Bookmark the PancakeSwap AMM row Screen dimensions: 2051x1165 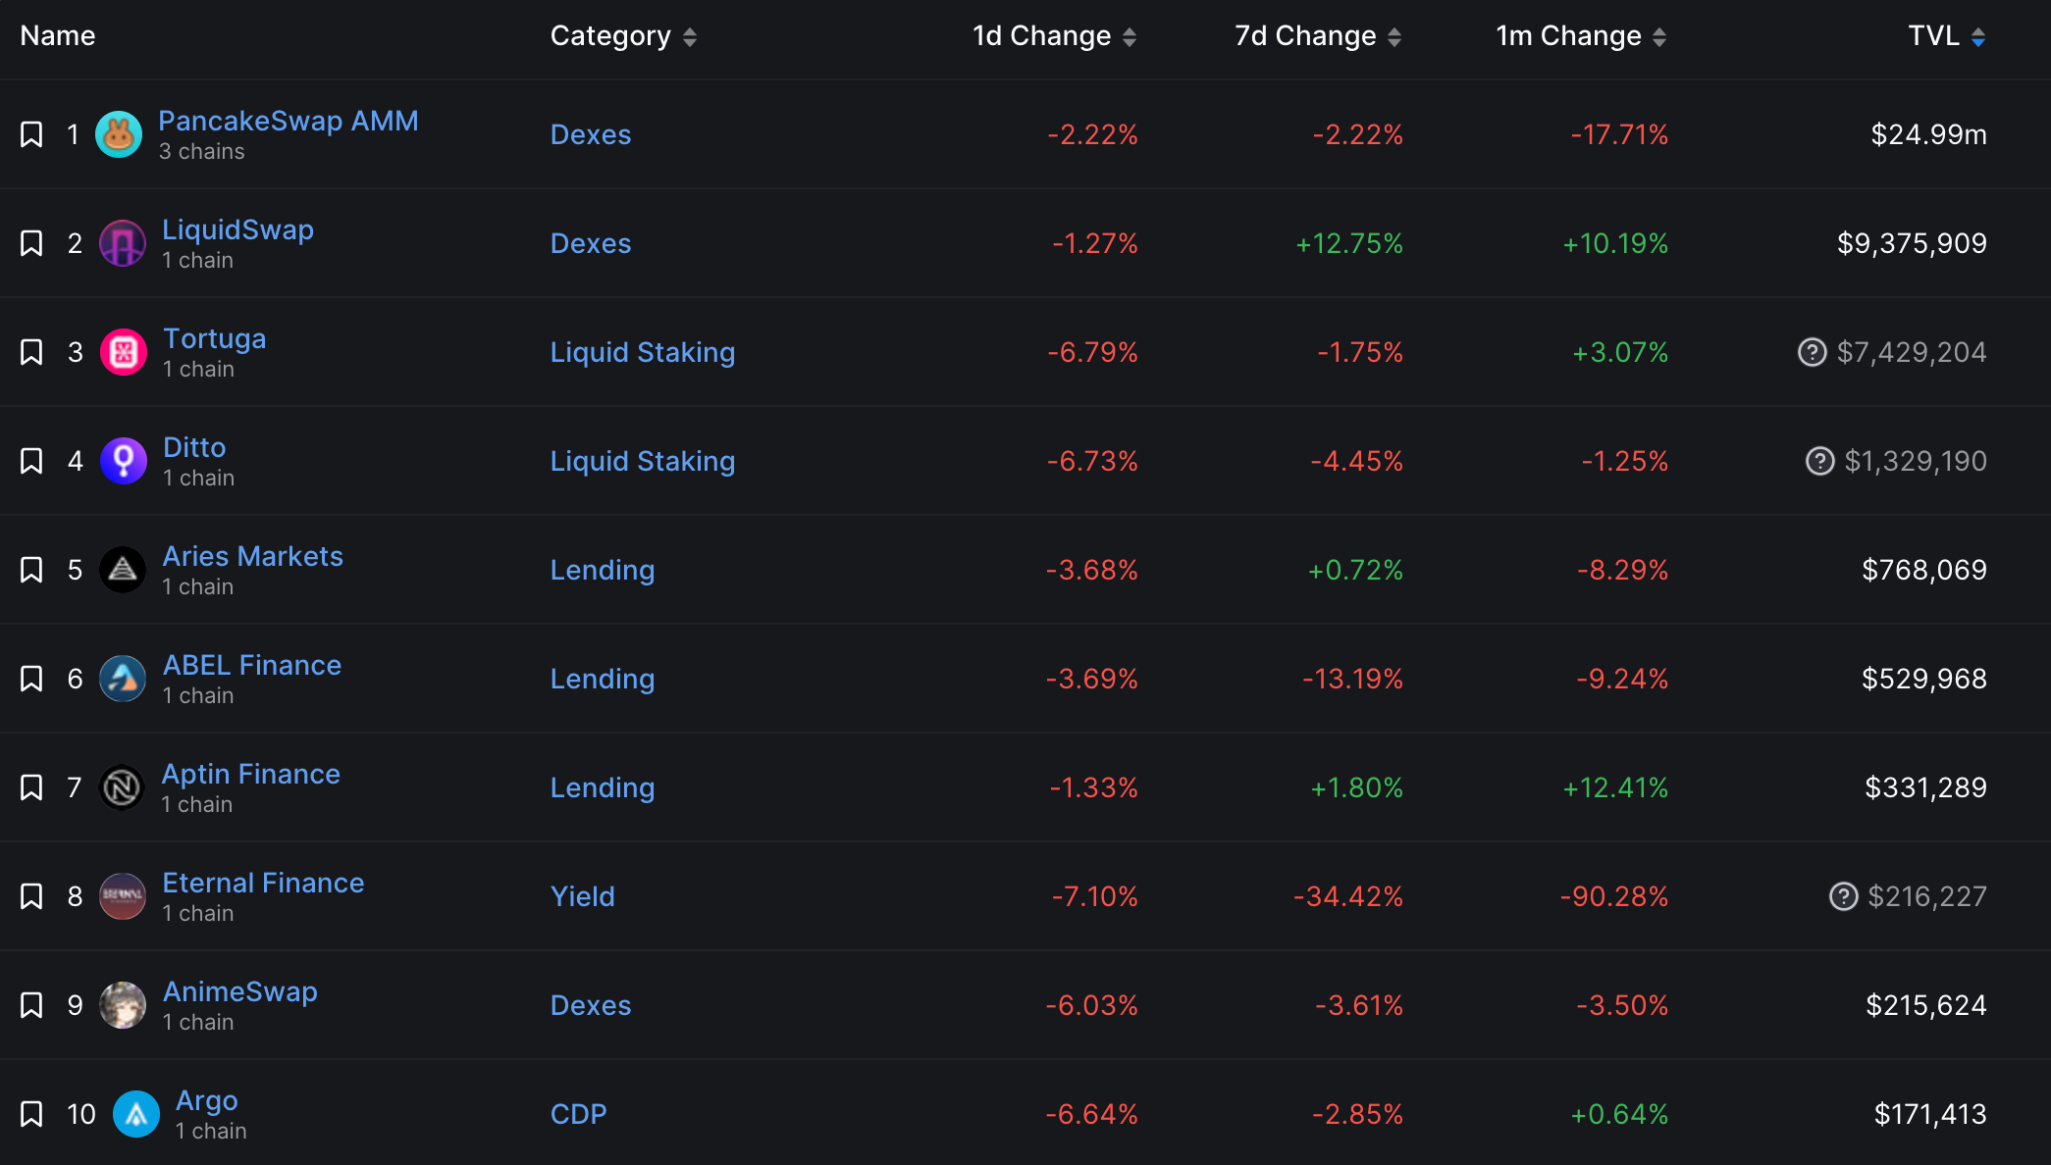[x=31, y=134]
